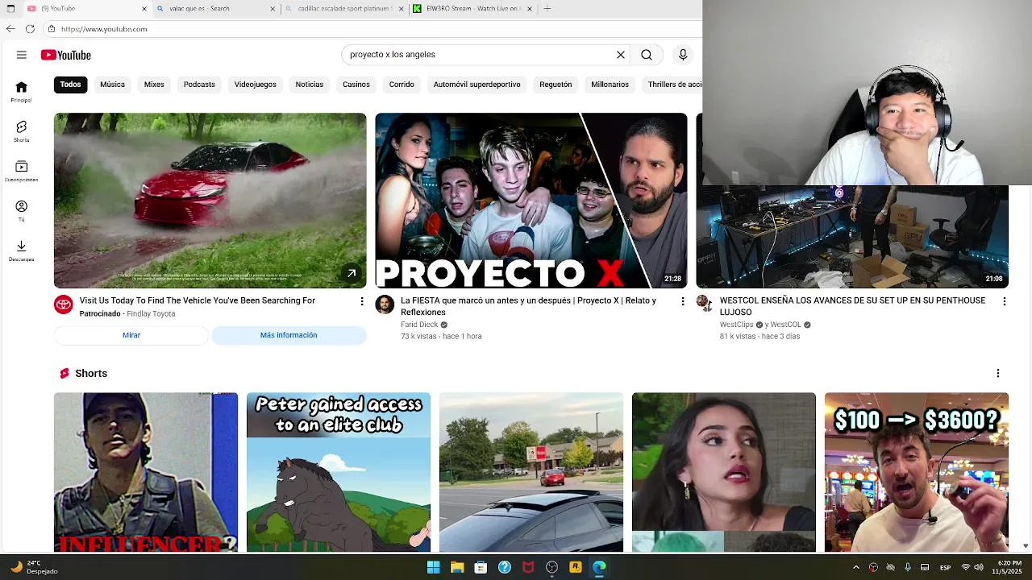
Task: Click the WestClips channel avatar
Action: pos(703,302)
